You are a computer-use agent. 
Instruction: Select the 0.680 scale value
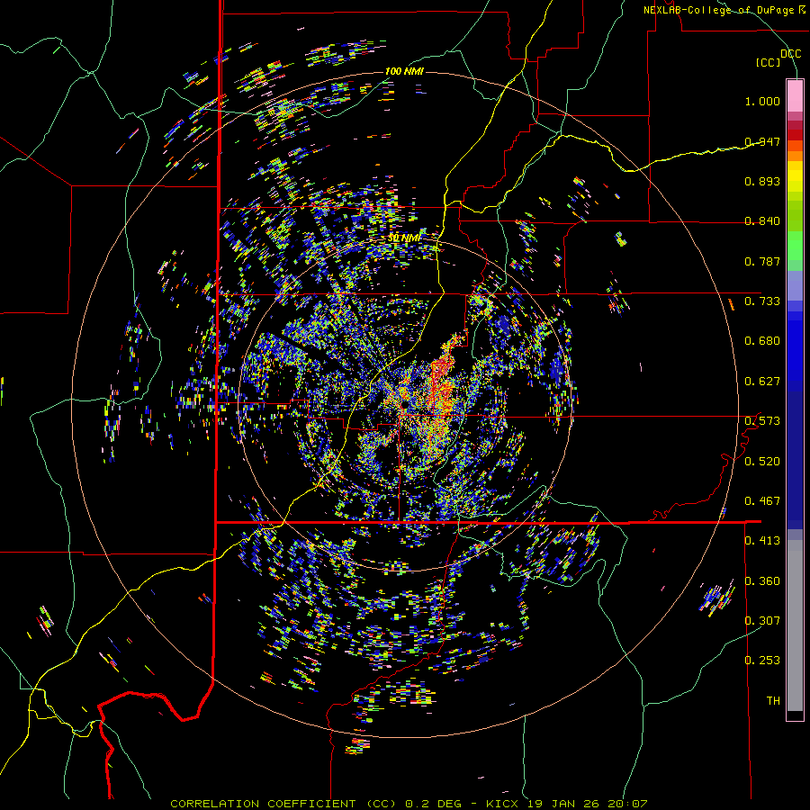[762, 341]
